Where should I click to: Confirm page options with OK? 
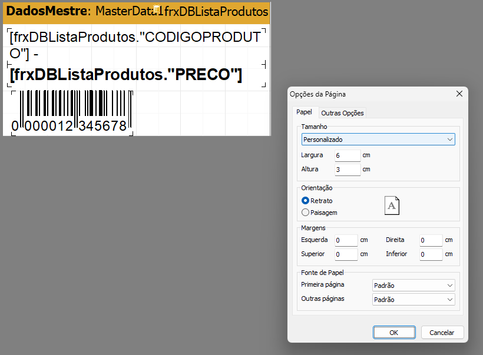[394, 333]
